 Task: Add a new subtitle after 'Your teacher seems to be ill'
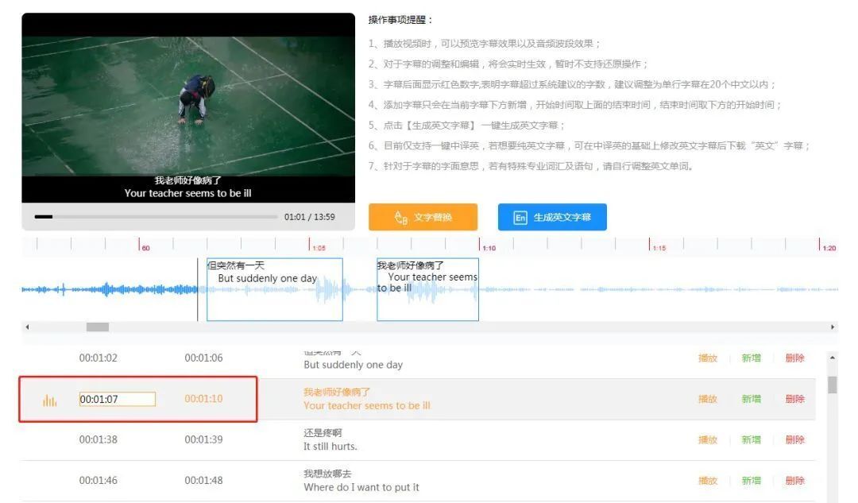751,399
